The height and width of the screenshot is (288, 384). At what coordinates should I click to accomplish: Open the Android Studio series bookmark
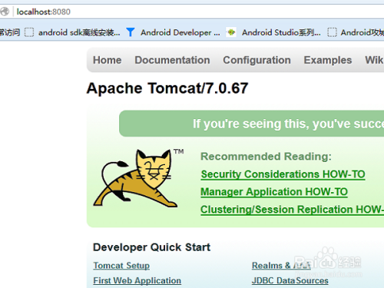[x=281, y=32]
